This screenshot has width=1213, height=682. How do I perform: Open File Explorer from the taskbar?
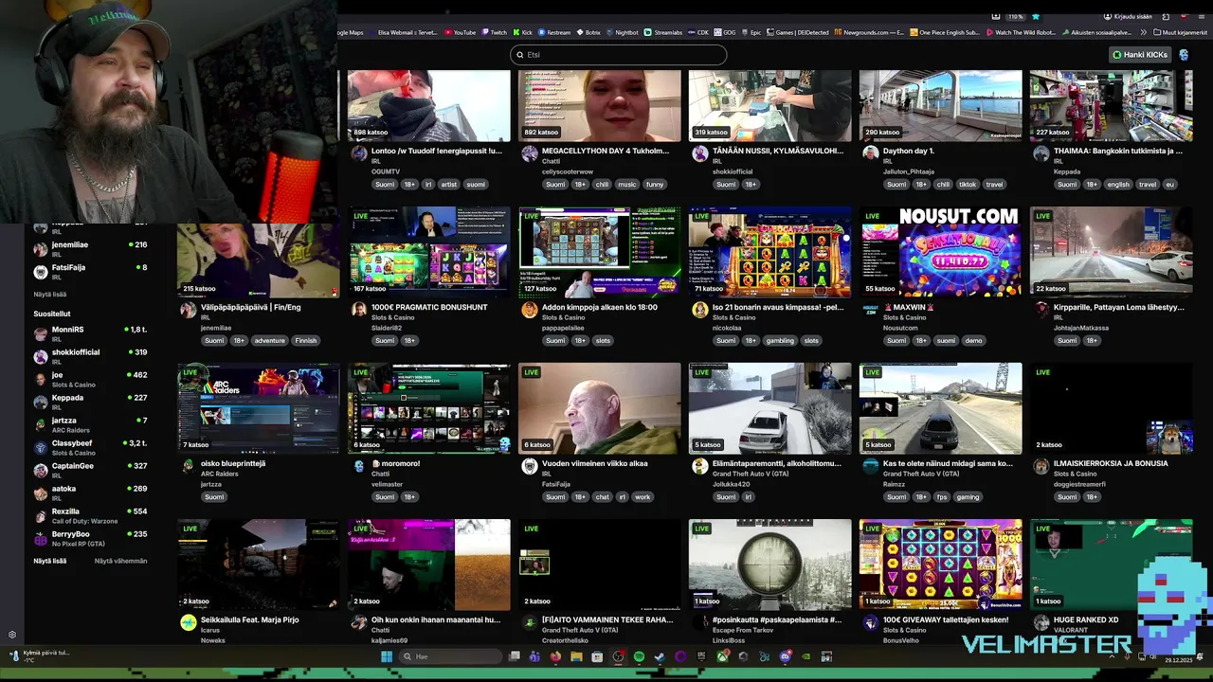[576, 656]
